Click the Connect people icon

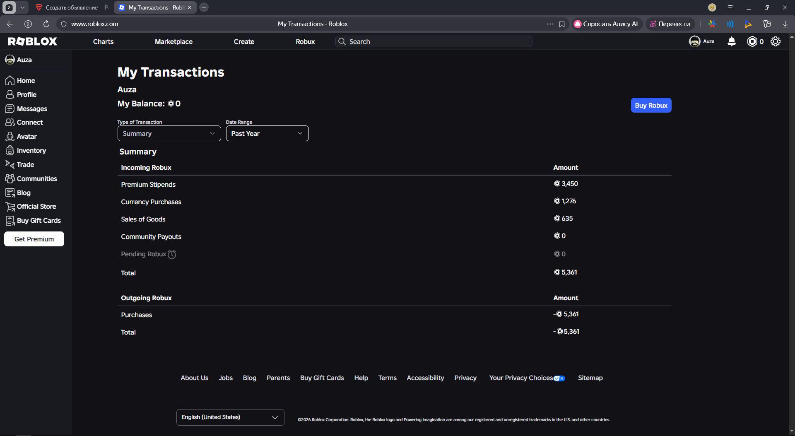pos(10,123)
